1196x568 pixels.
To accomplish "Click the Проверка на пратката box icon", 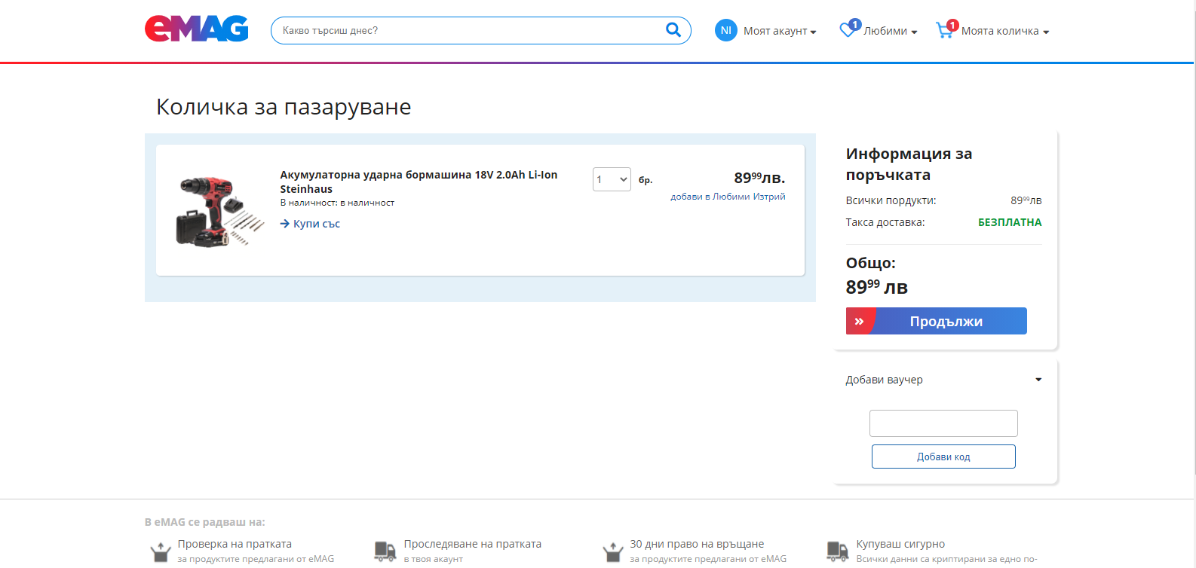I will click(x=160, y=552).
